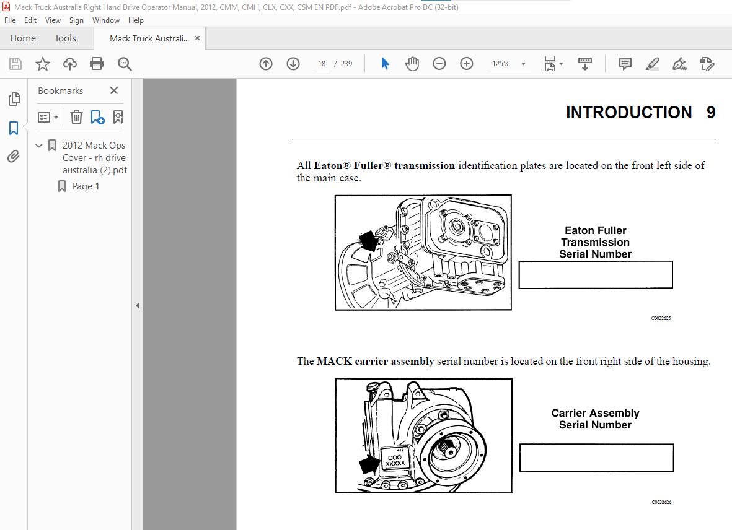Open the Find text magnifier tool
The image size is (732, 530).
125,64
